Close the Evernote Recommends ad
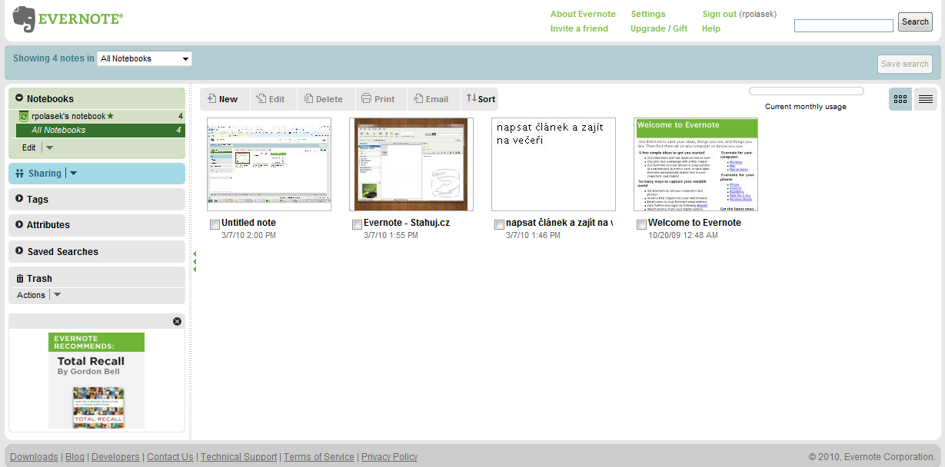Image resolution: width=945 pixels, height=467 pixels. pos(178,321)
